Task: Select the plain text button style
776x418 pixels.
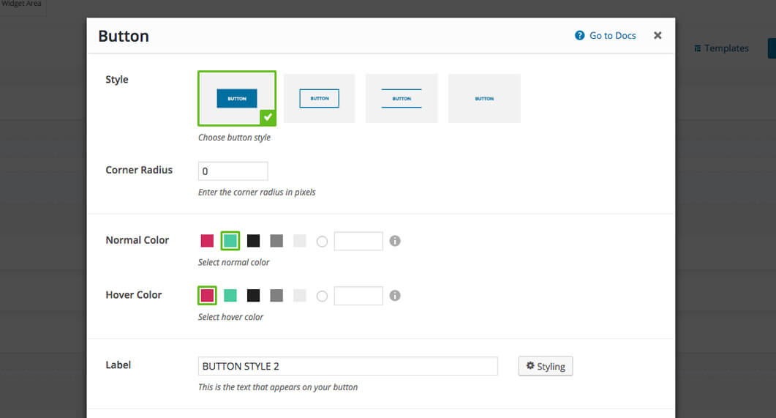Action: click(484, 98)
